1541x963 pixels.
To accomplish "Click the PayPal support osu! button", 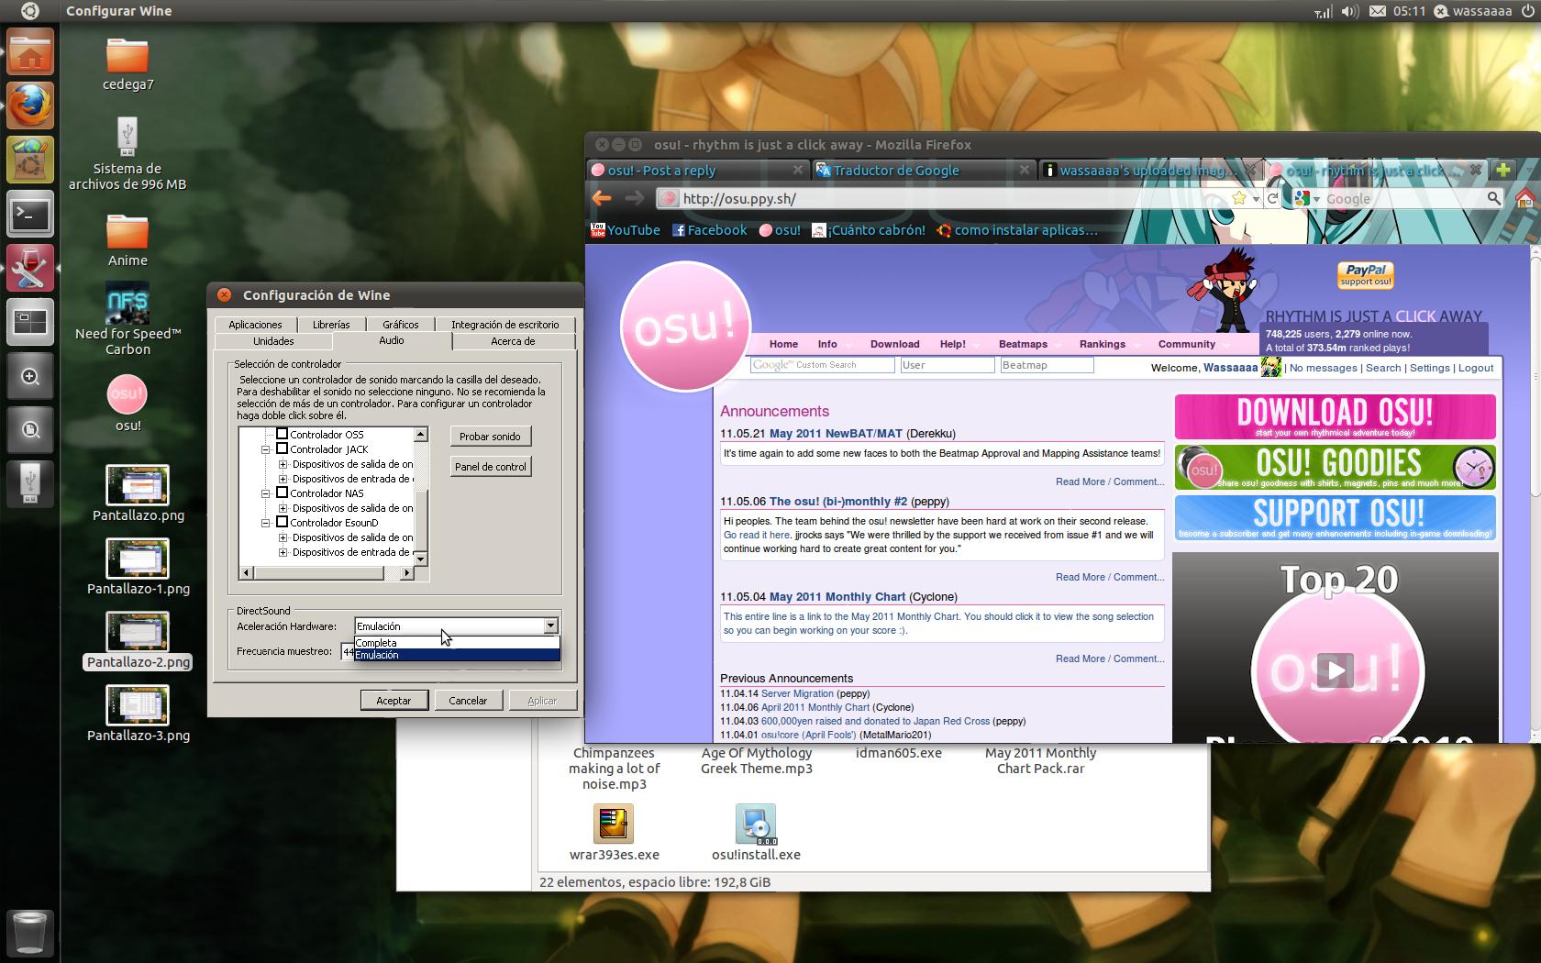I will click(x=1366, y=274).
